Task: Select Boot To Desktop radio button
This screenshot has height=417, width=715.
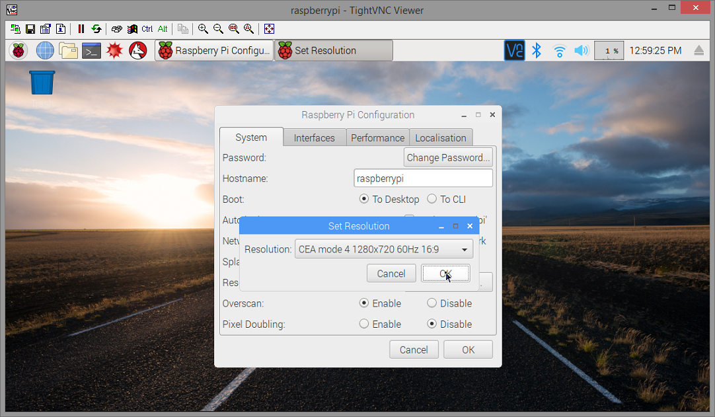Action: pyautogui.click(x=364, y=199)
